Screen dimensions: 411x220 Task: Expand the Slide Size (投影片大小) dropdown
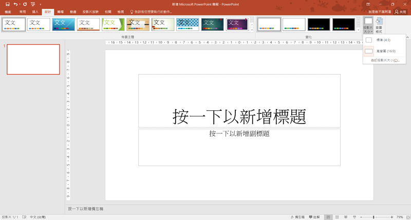(368, 26)
